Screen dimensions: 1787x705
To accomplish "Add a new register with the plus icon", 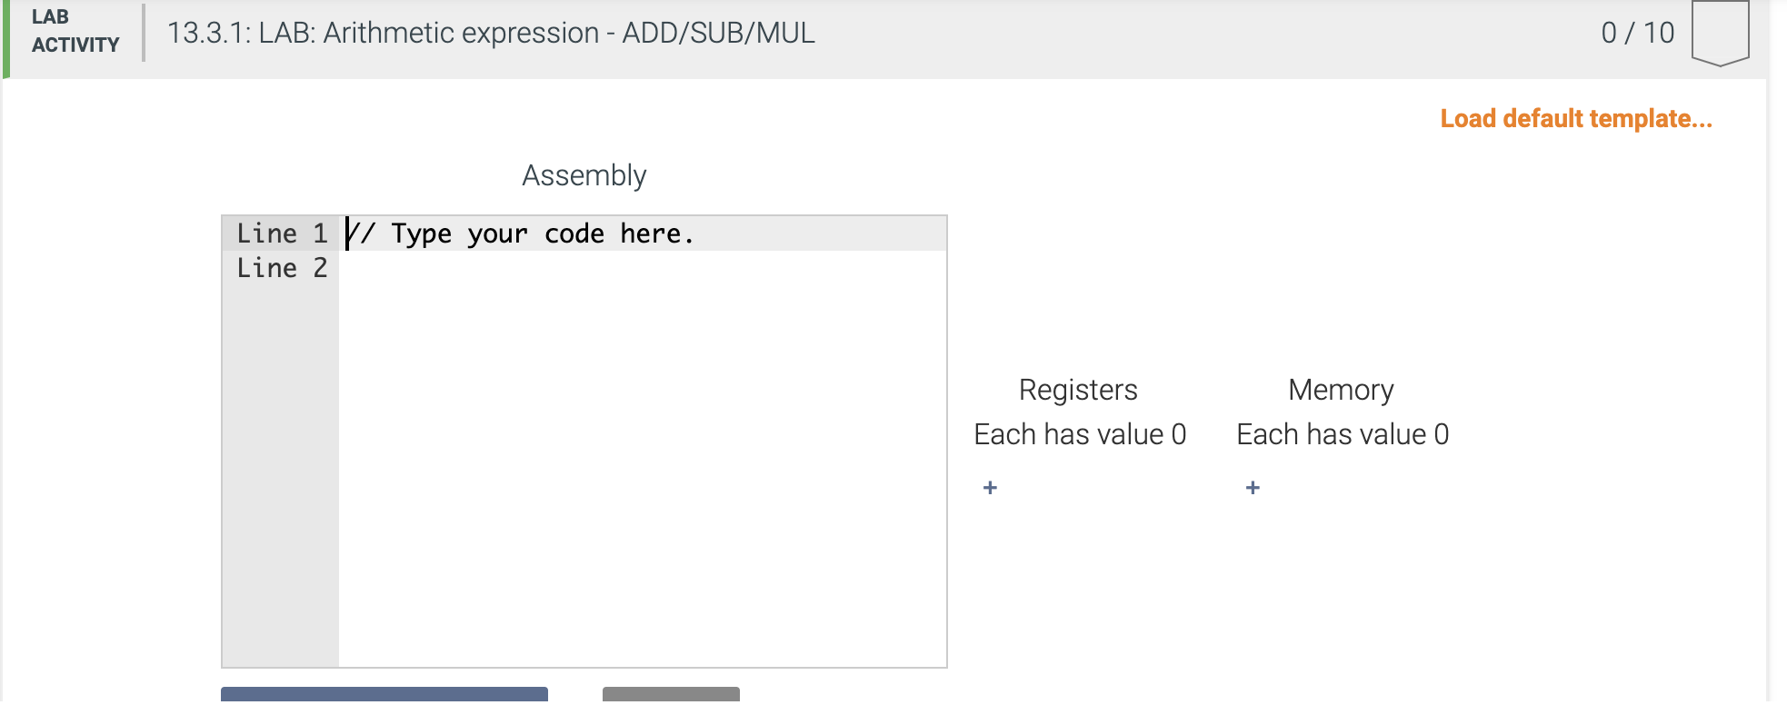I will point(989,488).
